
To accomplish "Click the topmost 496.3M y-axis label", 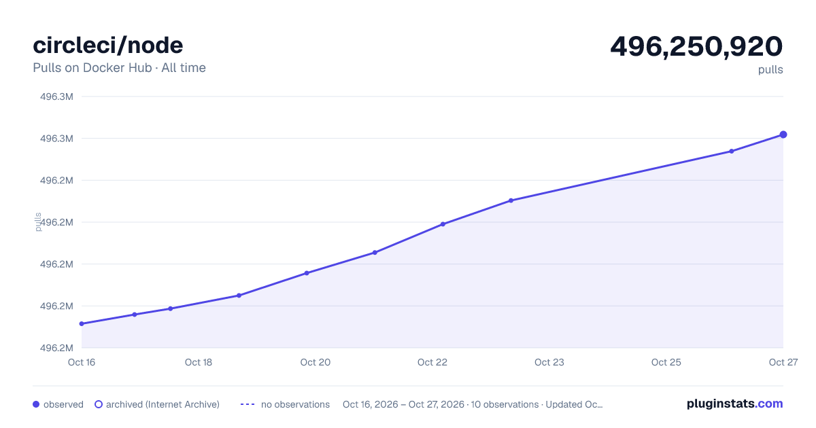I will pos(56,96).
